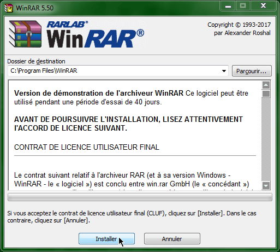Screen dimensions: 280x252
Task: Click the WinRAR title bar icon
Action: [9, 8]
